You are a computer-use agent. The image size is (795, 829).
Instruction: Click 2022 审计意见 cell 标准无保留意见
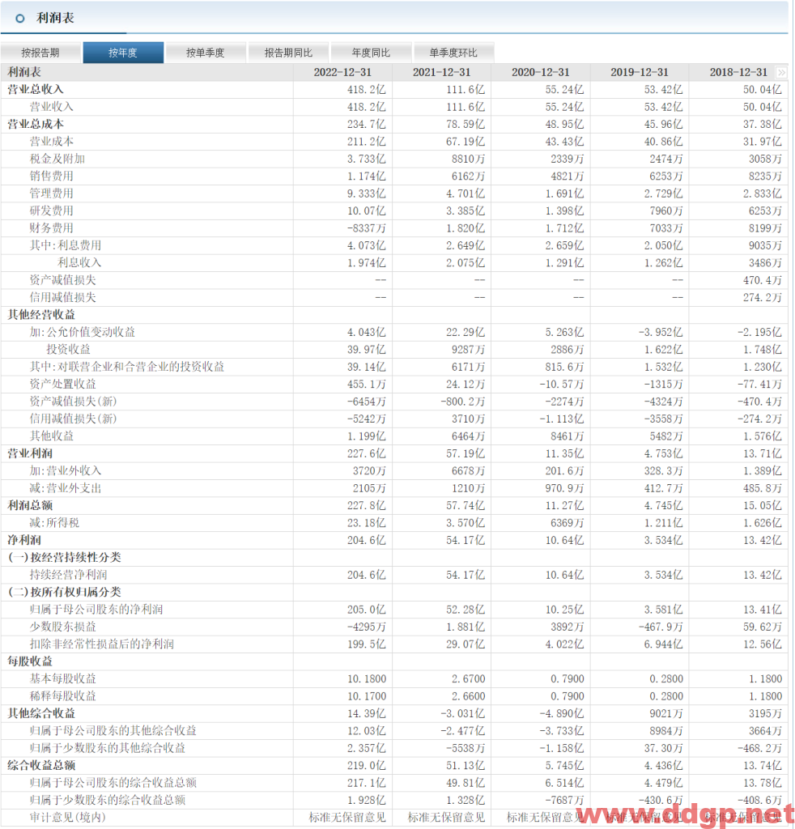[x=347, y=818]
